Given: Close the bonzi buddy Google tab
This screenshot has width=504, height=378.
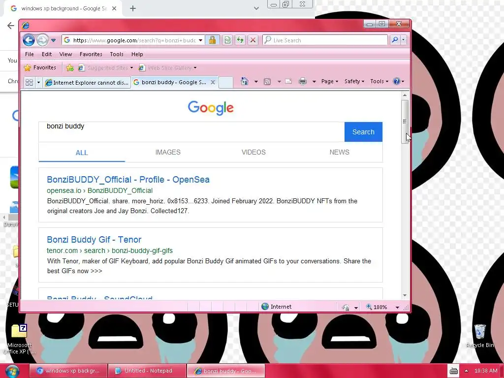Looking at the screenshot, I should pos(213,82).
